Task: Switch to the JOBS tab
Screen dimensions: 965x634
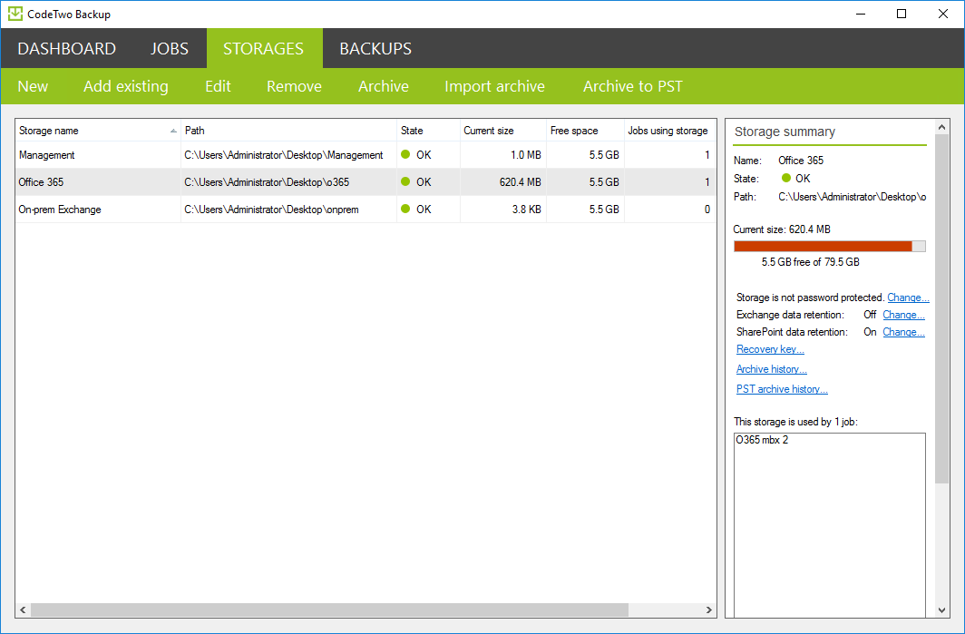Action: tap(170, 49)
